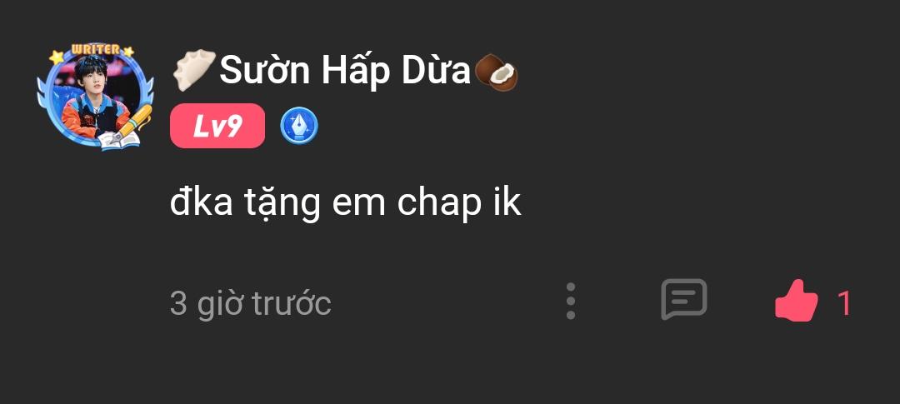Toggle the pink thumbs-up like icon
Screen dimensions: 900x404
click(796, 301)
